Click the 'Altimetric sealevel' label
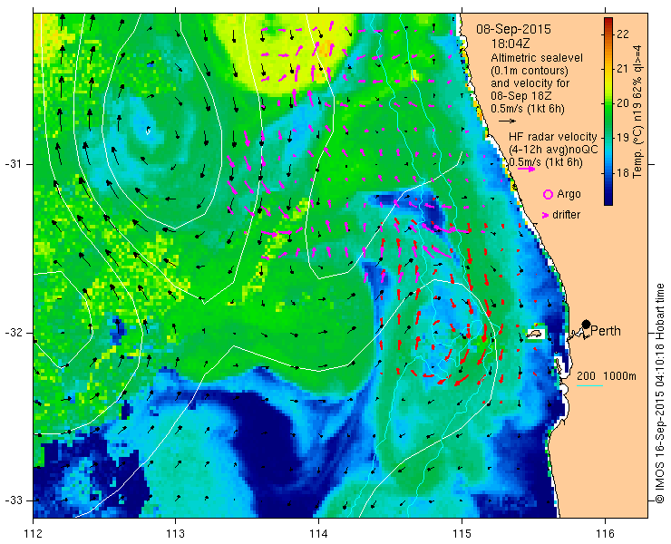Screen dimensions: 671x544 click(x=537, y=57)
